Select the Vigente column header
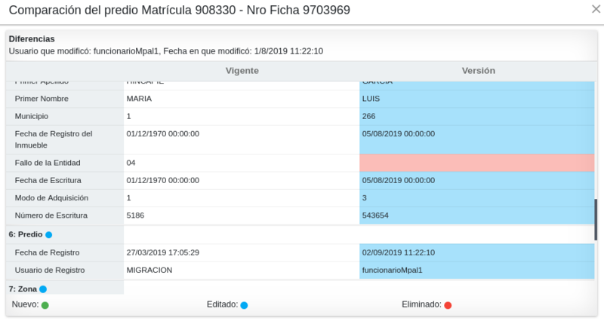This screenshot has height=324, width=604. [242, 70]
